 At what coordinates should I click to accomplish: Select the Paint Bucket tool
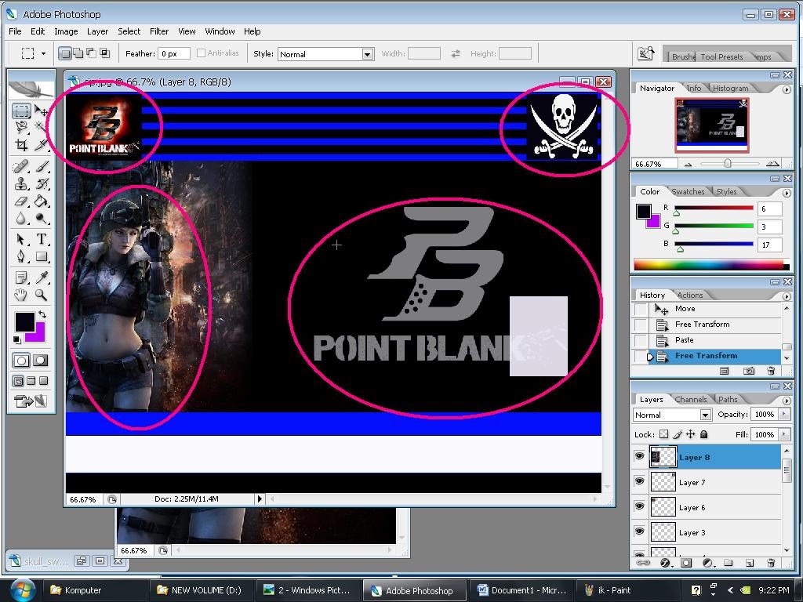[x=41, y=201]
